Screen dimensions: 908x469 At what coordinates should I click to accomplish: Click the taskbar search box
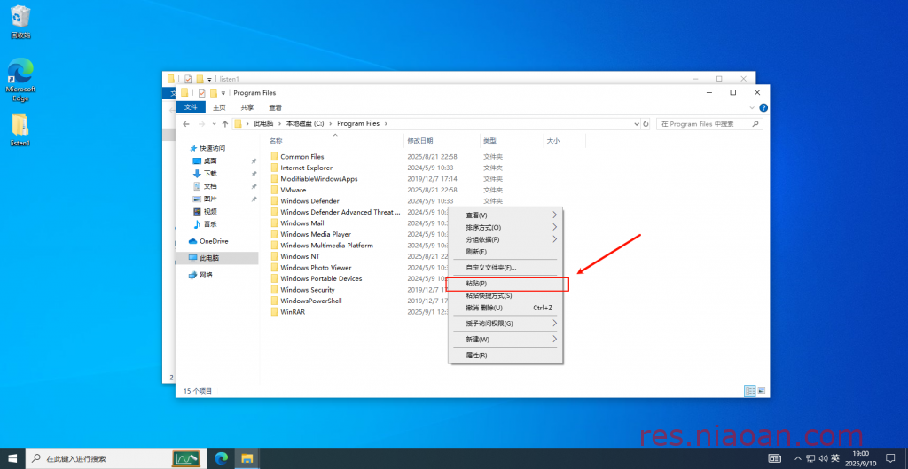pyautogui.click(x=114, y=458)
